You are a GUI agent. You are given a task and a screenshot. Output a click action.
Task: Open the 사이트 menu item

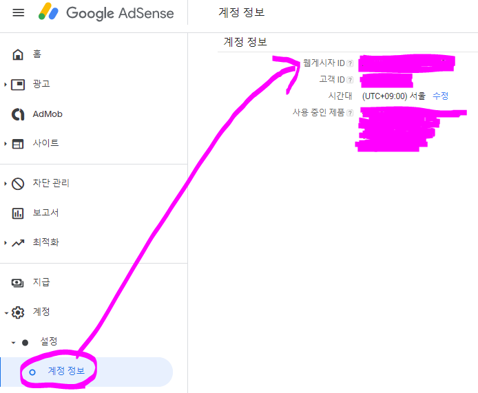(x=45, y=143)
